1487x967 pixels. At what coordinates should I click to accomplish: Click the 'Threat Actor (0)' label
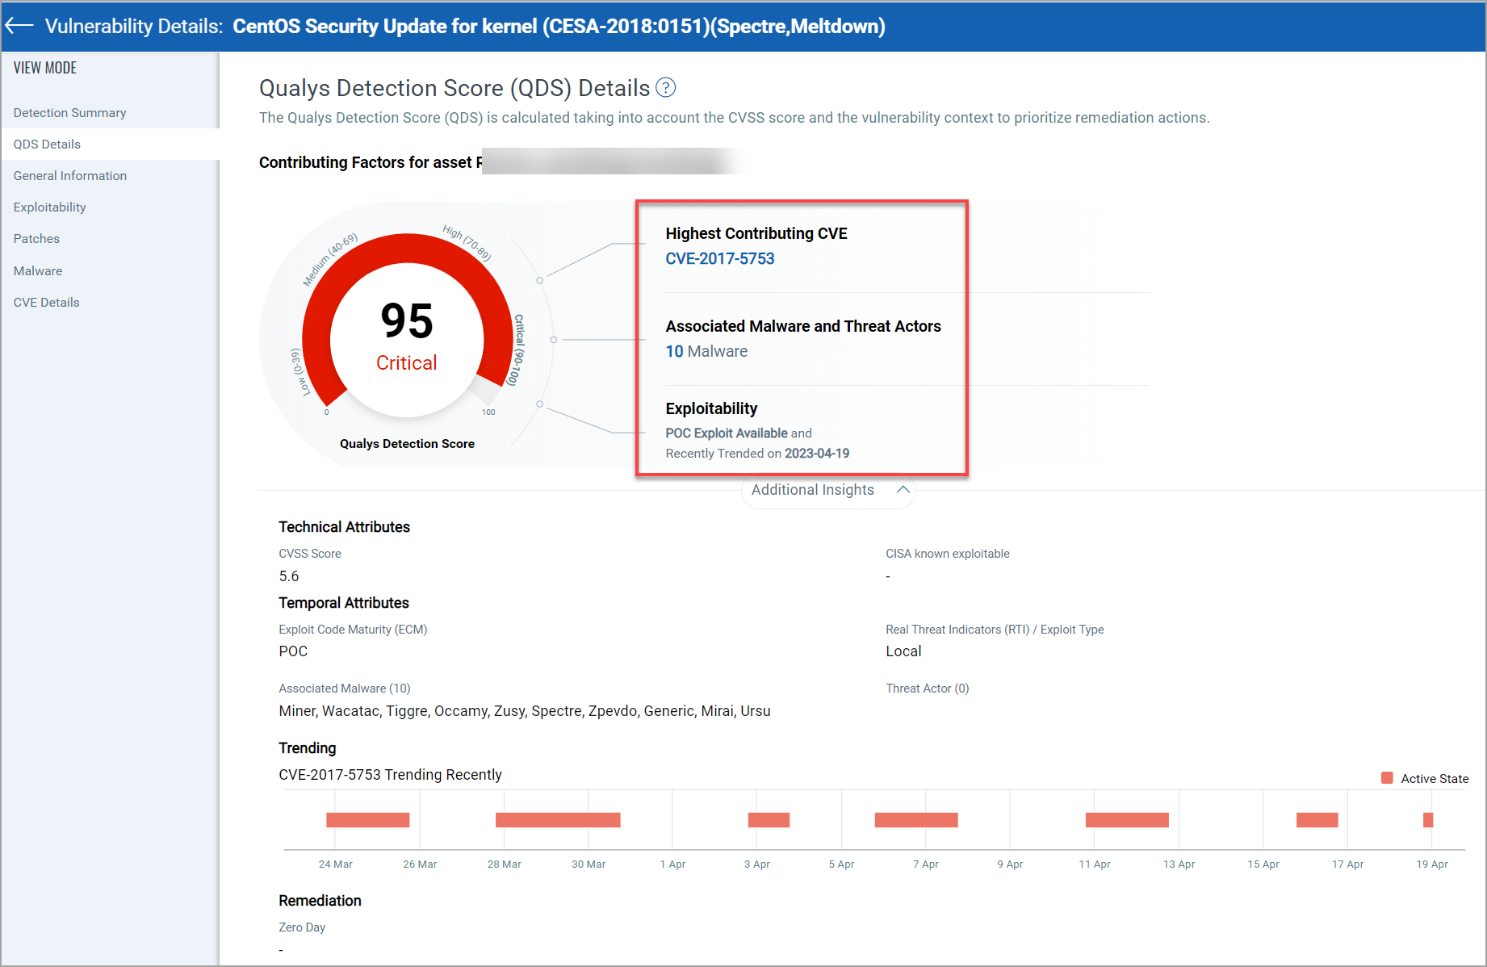coord(927,689)
